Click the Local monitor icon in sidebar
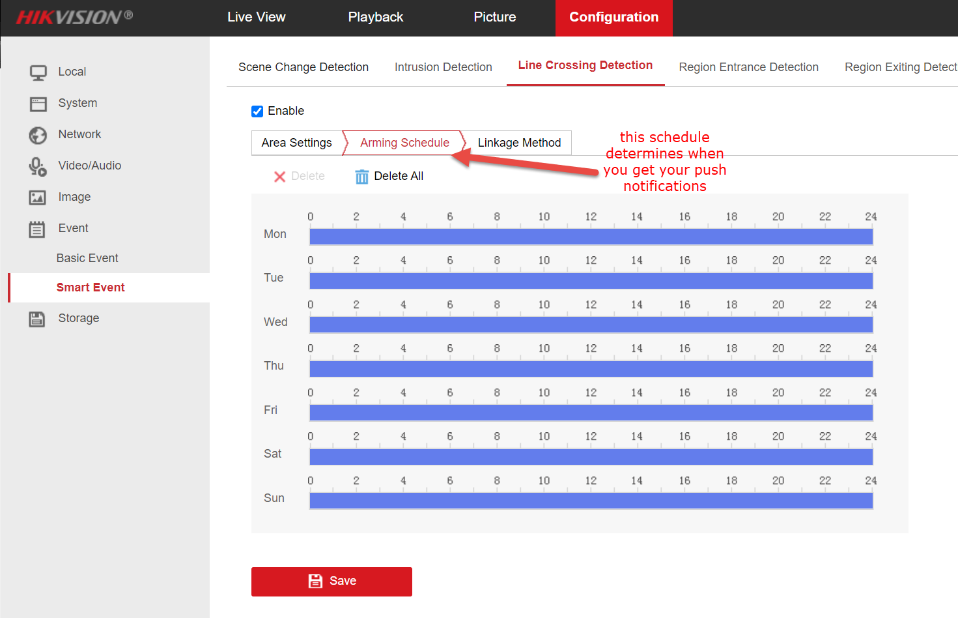This screenshot has height=618, width=958. tap(38, 72)
